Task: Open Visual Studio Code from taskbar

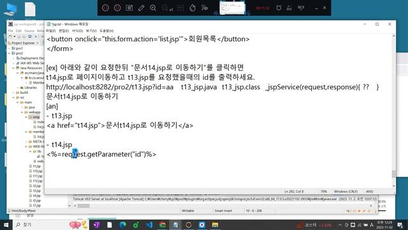Action: 149,225
